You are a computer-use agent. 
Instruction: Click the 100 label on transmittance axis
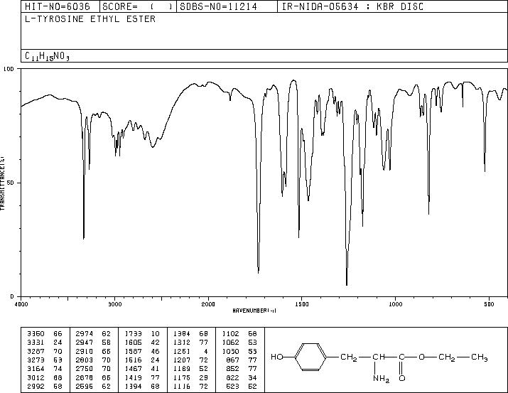pos(9,69)
